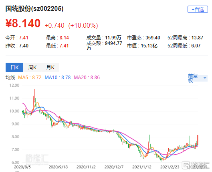This screenshot has width=212, height=172.
Task: Click the 成交额 value 9494.77
Action: (x=113, y=43)
